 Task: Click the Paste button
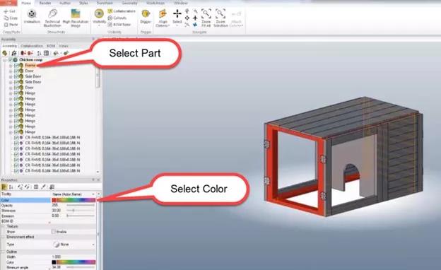point(11,25)
